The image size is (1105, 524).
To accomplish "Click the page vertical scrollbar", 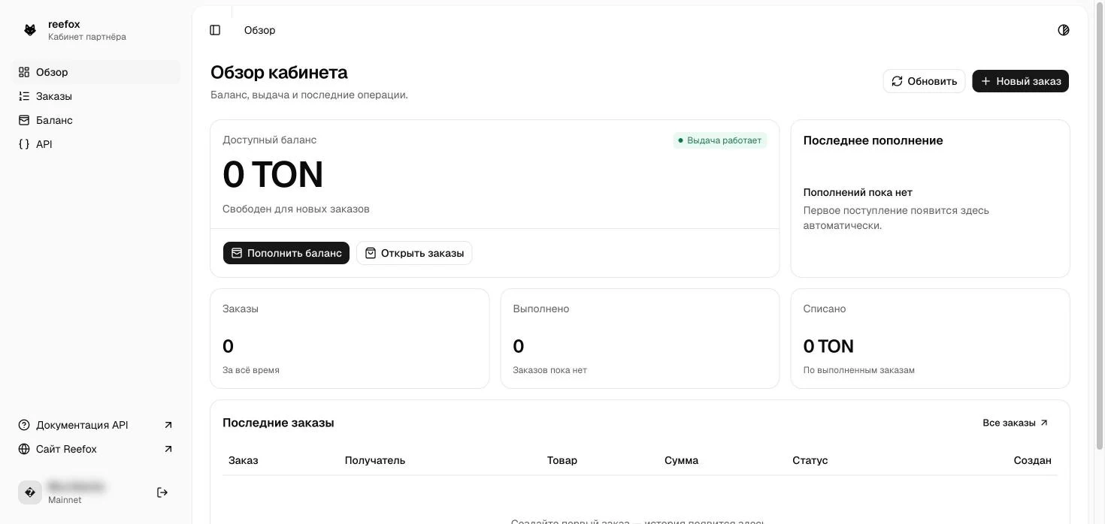I will 1100,225.
